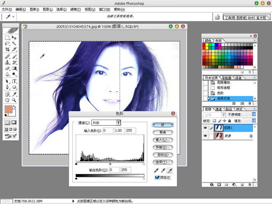This screenshot has width=272, height=204.
Task: Click the 取消 cancel button in Levels
Action: [163, 132]
